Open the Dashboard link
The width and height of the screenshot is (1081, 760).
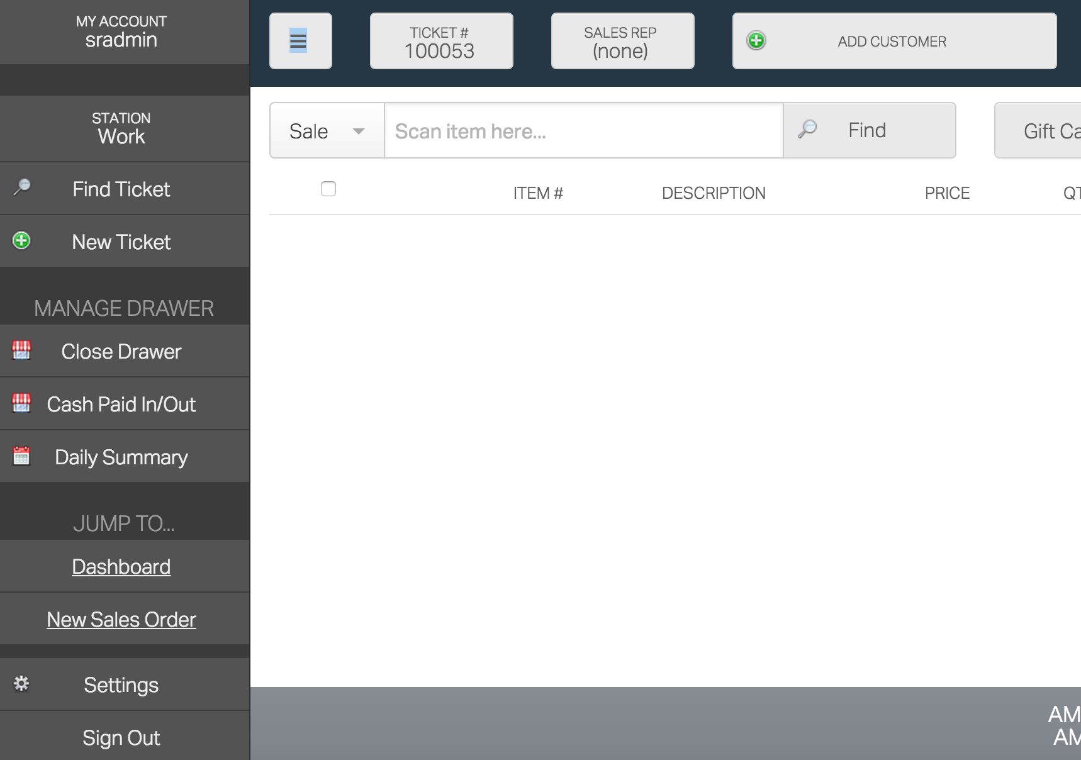[121, 567]
